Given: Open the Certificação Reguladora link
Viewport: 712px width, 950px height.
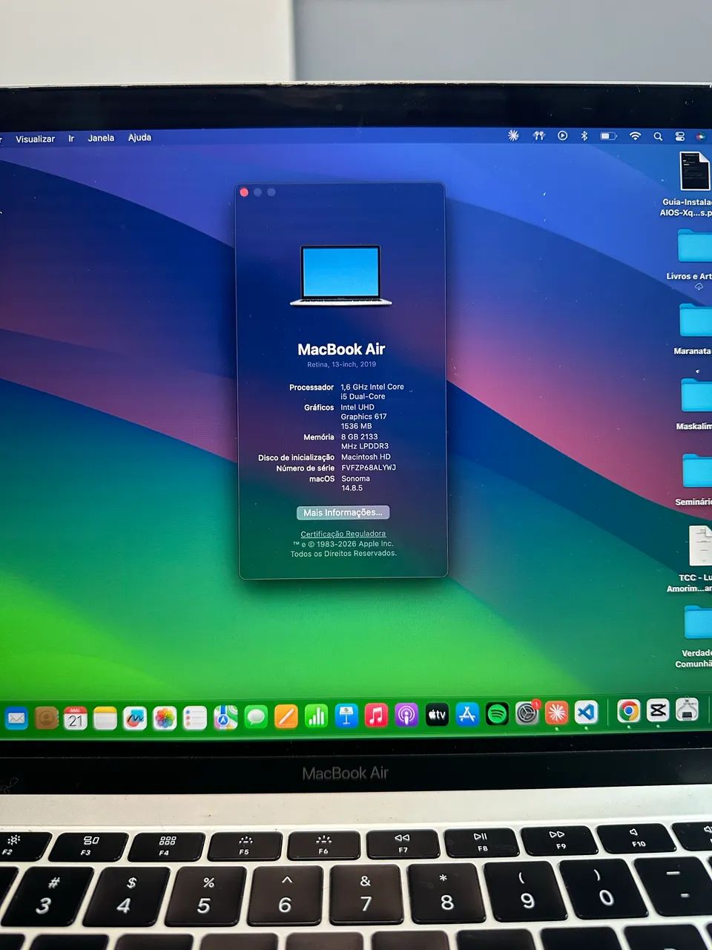Looking at the screenshot, I should pos(343,534).
